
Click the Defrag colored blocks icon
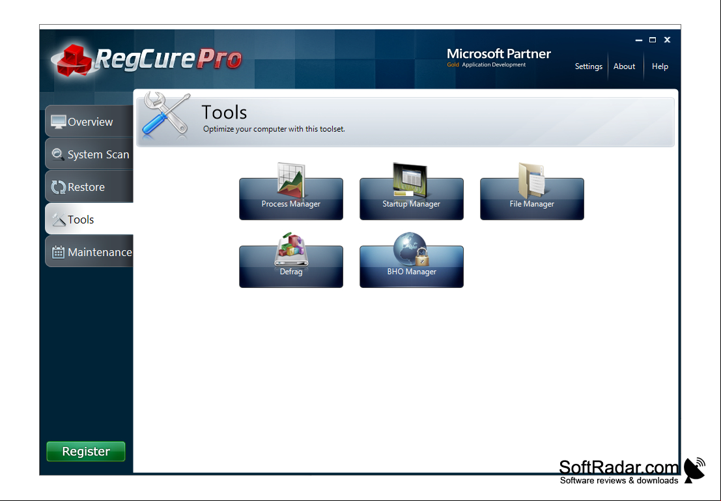(291, 249)
